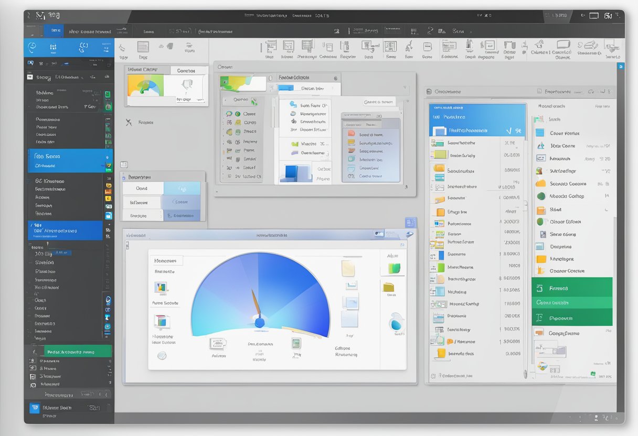This screenshot has width=638, height=436.
Task: Select the pen tool icon in the top ribbon
Action: click(409, 46)
